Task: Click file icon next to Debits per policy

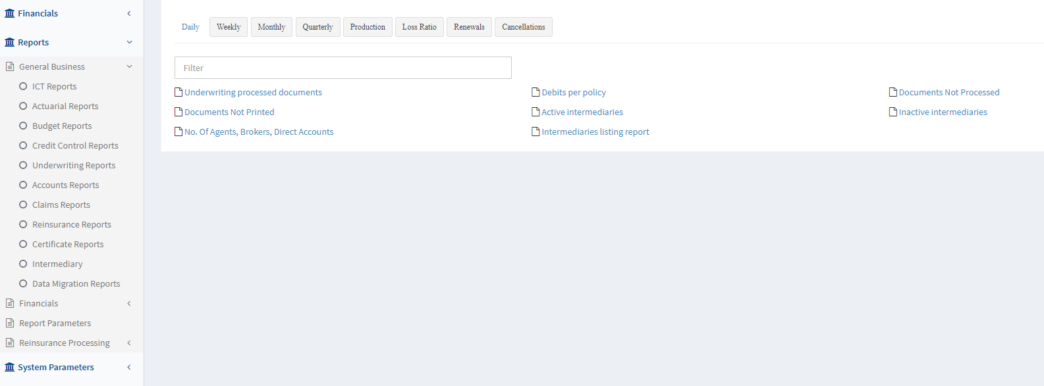Action: [x=536, y=92]
